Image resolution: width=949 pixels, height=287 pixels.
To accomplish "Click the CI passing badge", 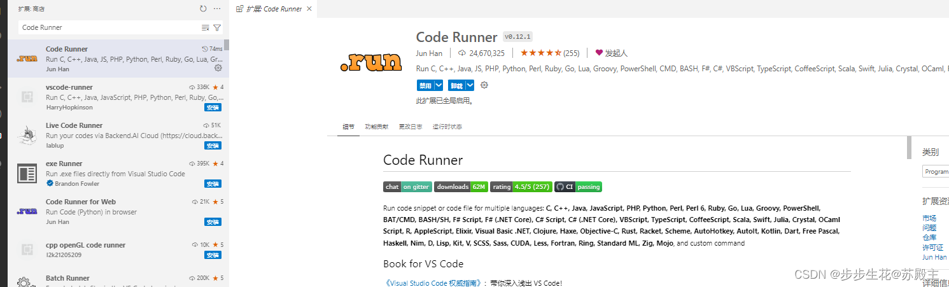I will click(x=578, y=186).
